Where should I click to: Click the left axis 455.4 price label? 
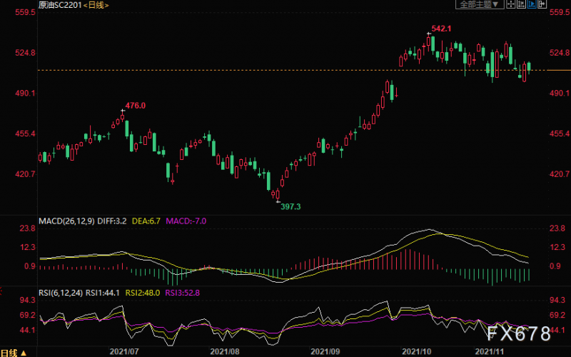[25, 134]
